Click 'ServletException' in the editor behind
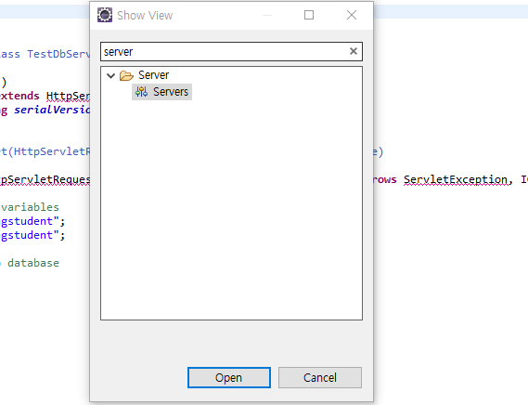This screenshot has height=405, width=528. pos(456,179)
